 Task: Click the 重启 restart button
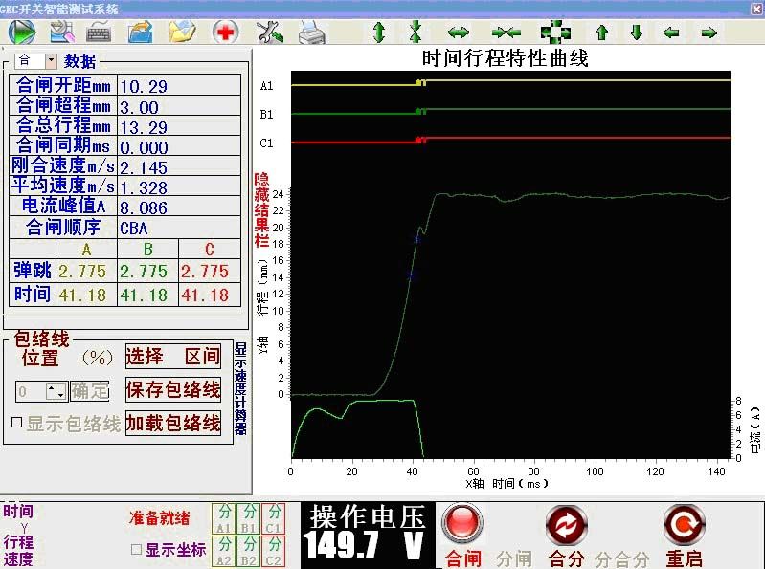coord(684,524)
